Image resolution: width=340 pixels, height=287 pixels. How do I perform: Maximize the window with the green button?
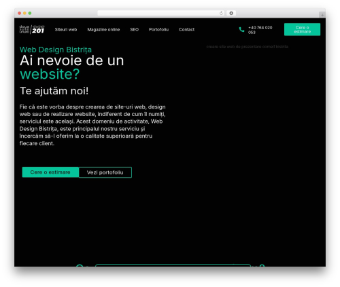(30, 14)
